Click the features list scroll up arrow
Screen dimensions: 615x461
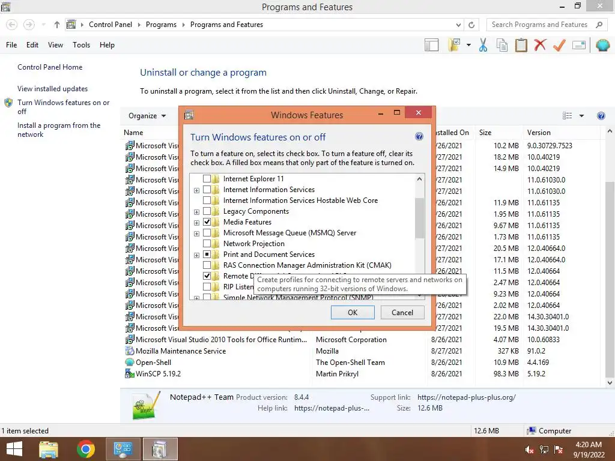coord(419,179)
